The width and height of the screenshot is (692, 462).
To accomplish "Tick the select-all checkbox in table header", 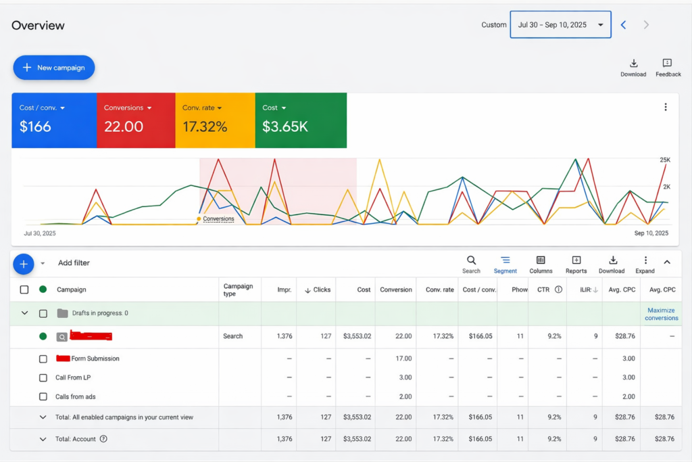I will (x=24, y=290).
